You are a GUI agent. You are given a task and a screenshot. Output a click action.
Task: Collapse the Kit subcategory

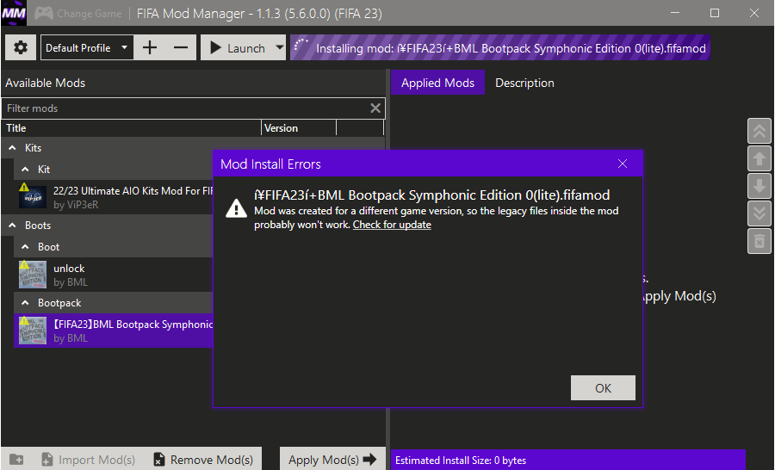[25, 170]
